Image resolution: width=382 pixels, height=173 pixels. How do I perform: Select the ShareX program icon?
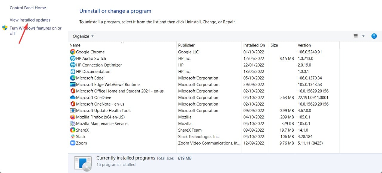(73, 130)
